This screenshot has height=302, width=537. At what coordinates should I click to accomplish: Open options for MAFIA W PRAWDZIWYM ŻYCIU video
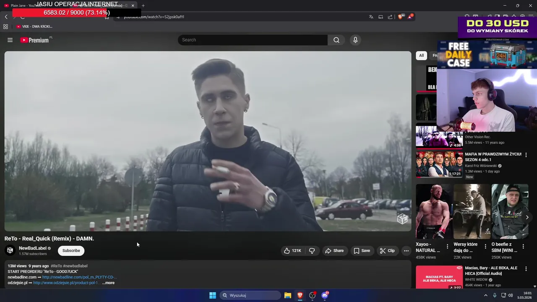(x=526, y=155)
